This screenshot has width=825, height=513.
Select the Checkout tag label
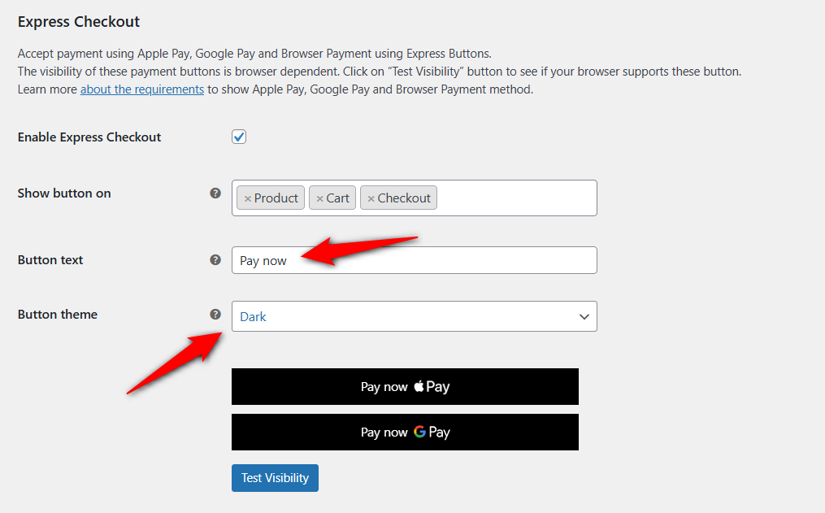point(405,197)
